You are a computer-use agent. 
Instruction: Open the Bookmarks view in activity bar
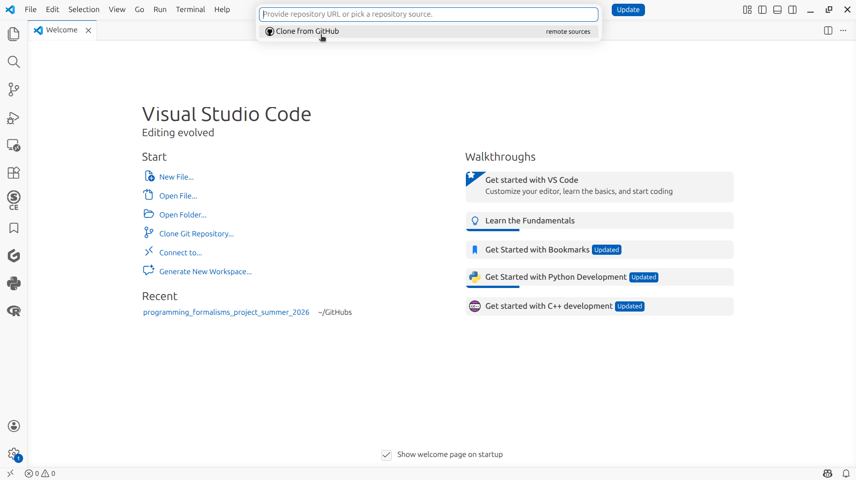tap(14, 228)
